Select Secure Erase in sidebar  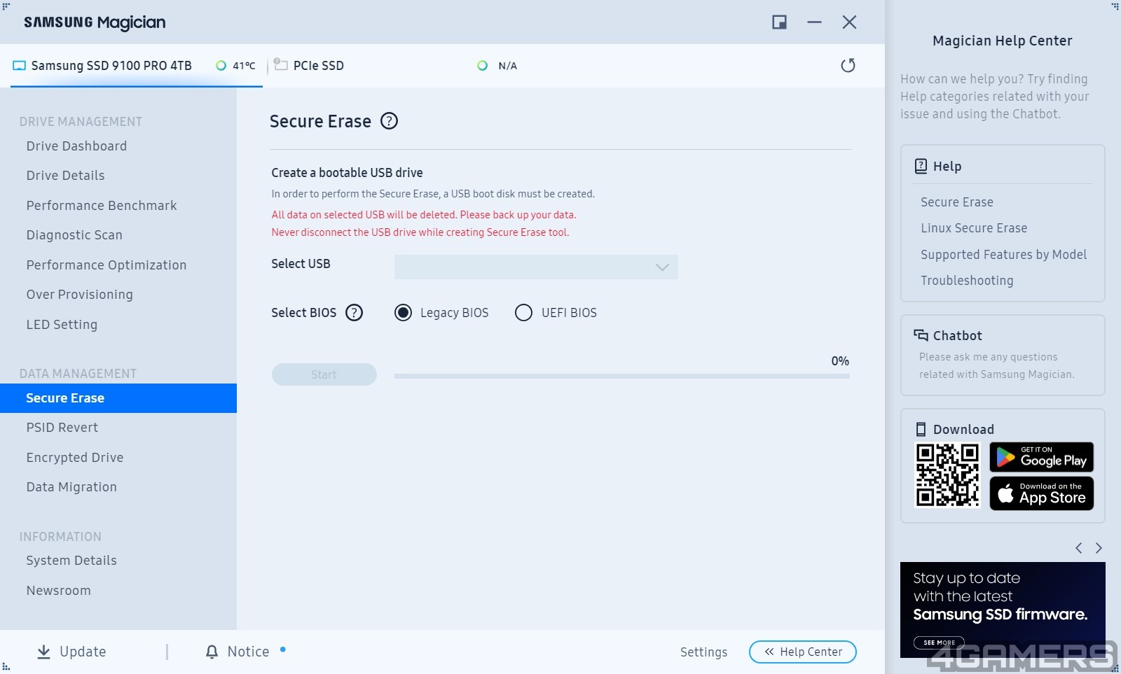point(118,398)
